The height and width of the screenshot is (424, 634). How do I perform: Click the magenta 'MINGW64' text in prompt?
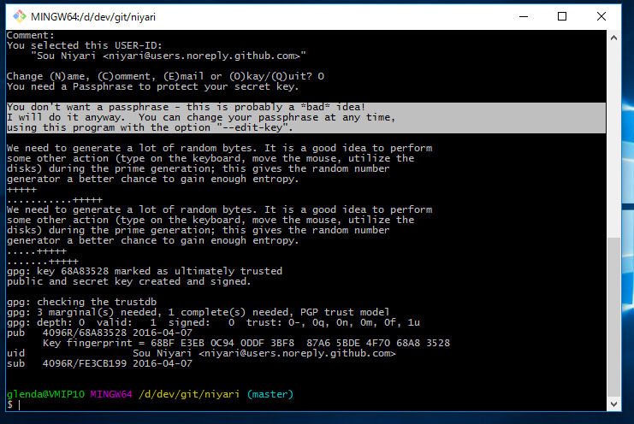pyautogui.click(x=111, y=394)
